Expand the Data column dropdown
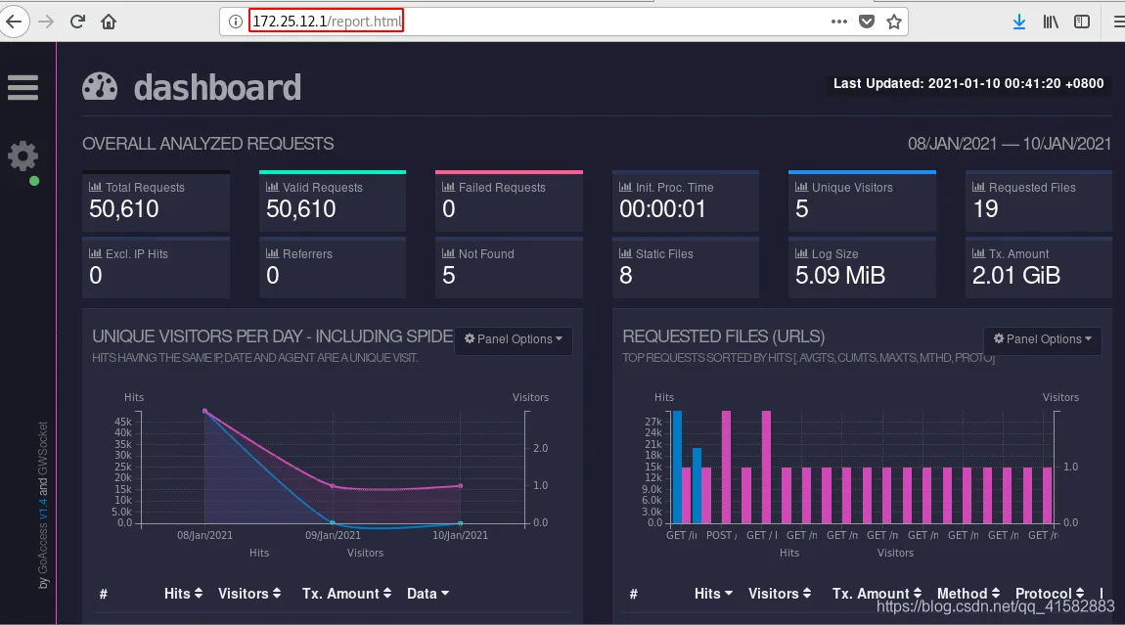The width and height of the screenshot is (1125, 625). [x=427, y=594]
